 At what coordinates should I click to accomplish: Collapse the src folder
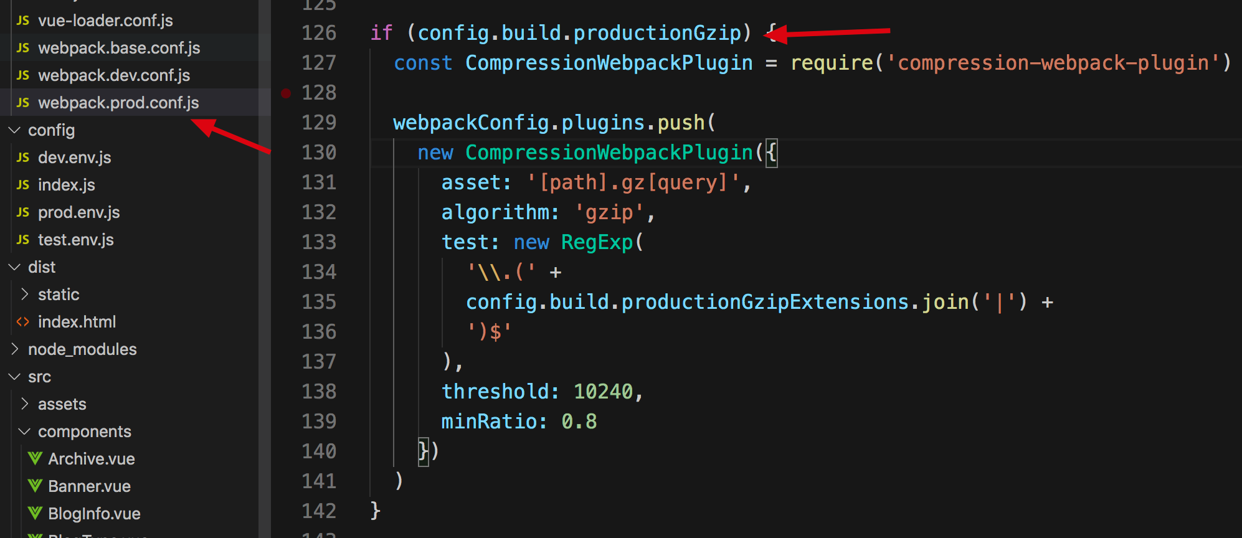pos(14,376)
